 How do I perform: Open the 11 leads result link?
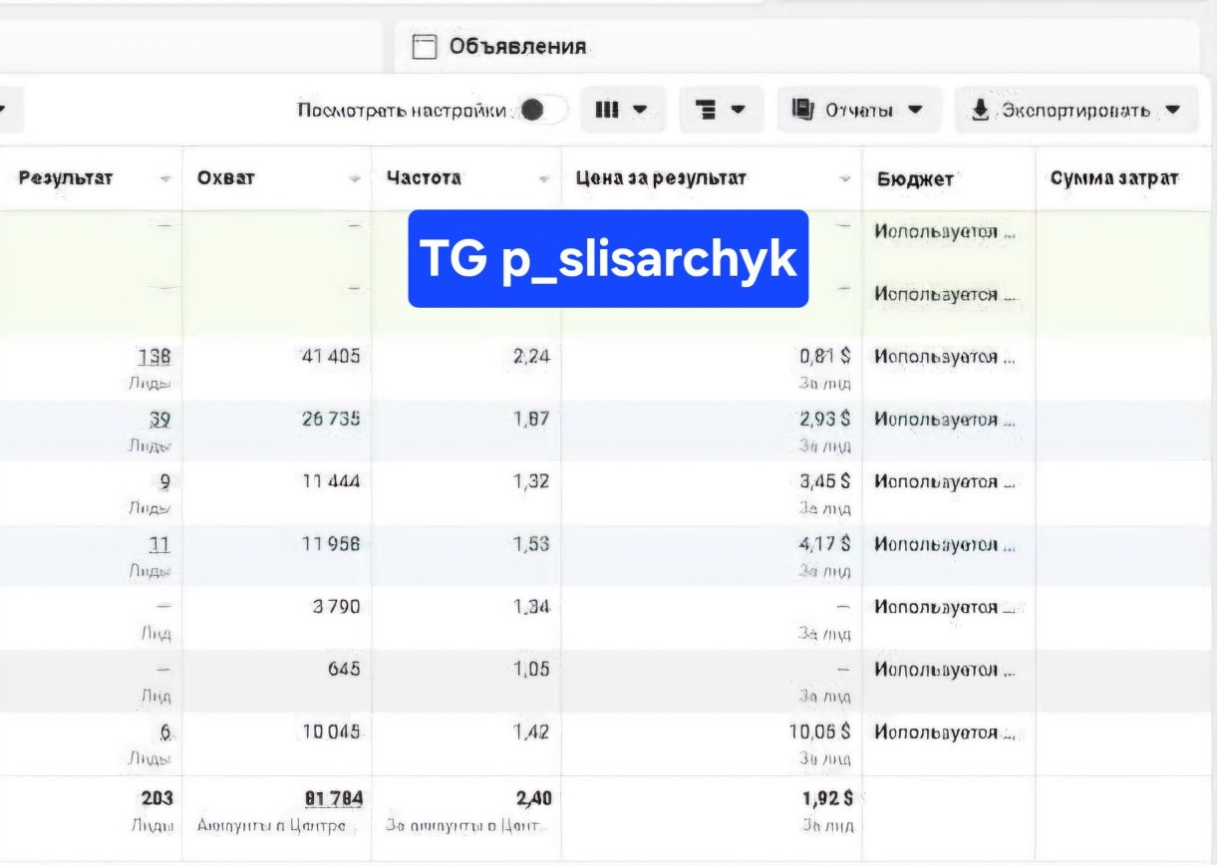point(159,544)
